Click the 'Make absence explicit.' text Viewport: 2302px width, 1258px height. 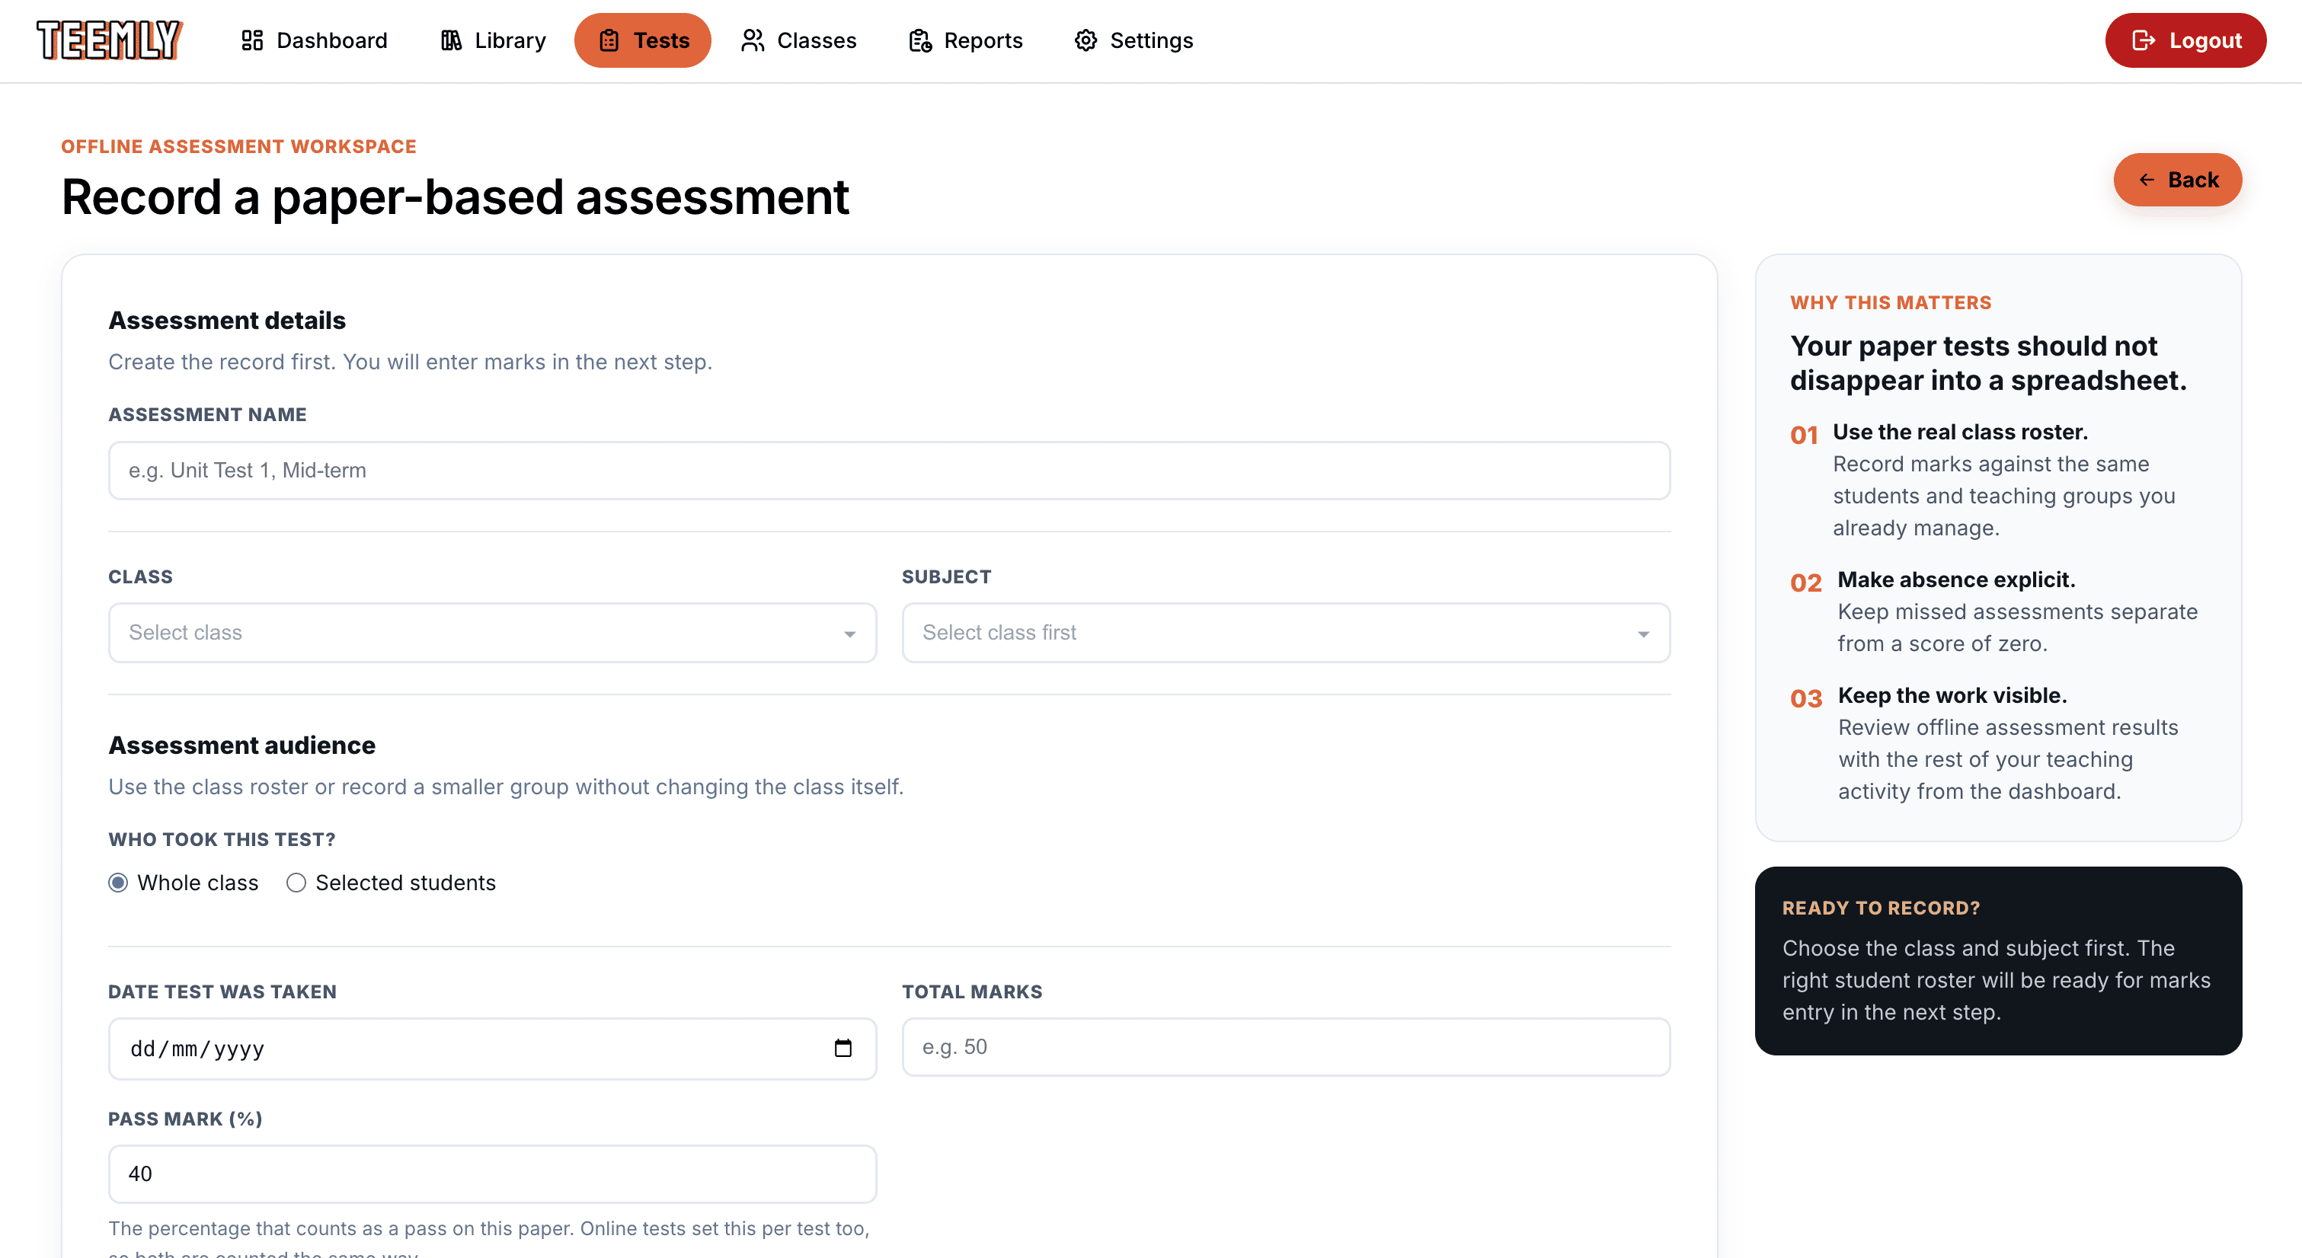tap(1956, 579)
